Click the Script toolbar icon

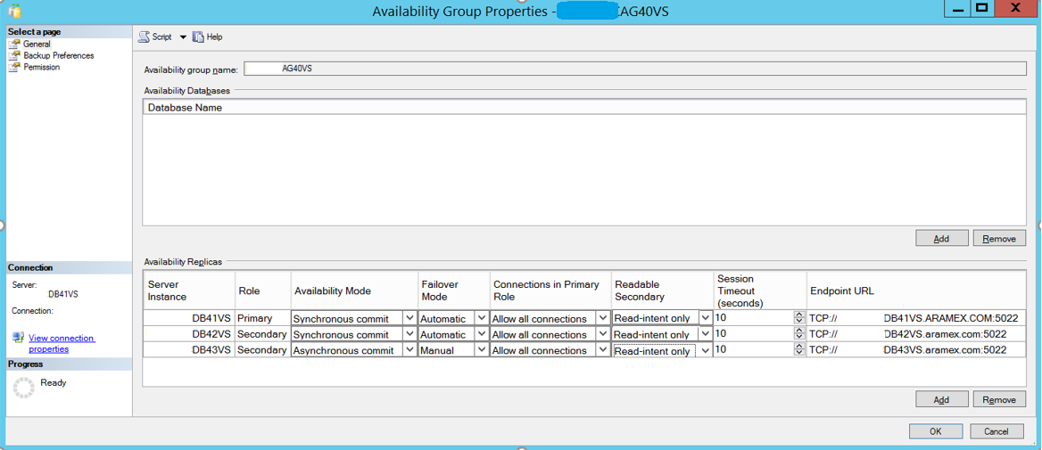click(x=145, y=37)
